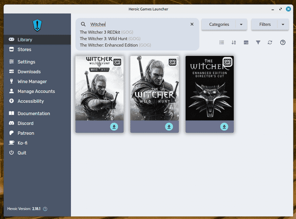Screen dimensions: 296x219
Task: Go to Settings in sidebar
Action: coord(37,62)
